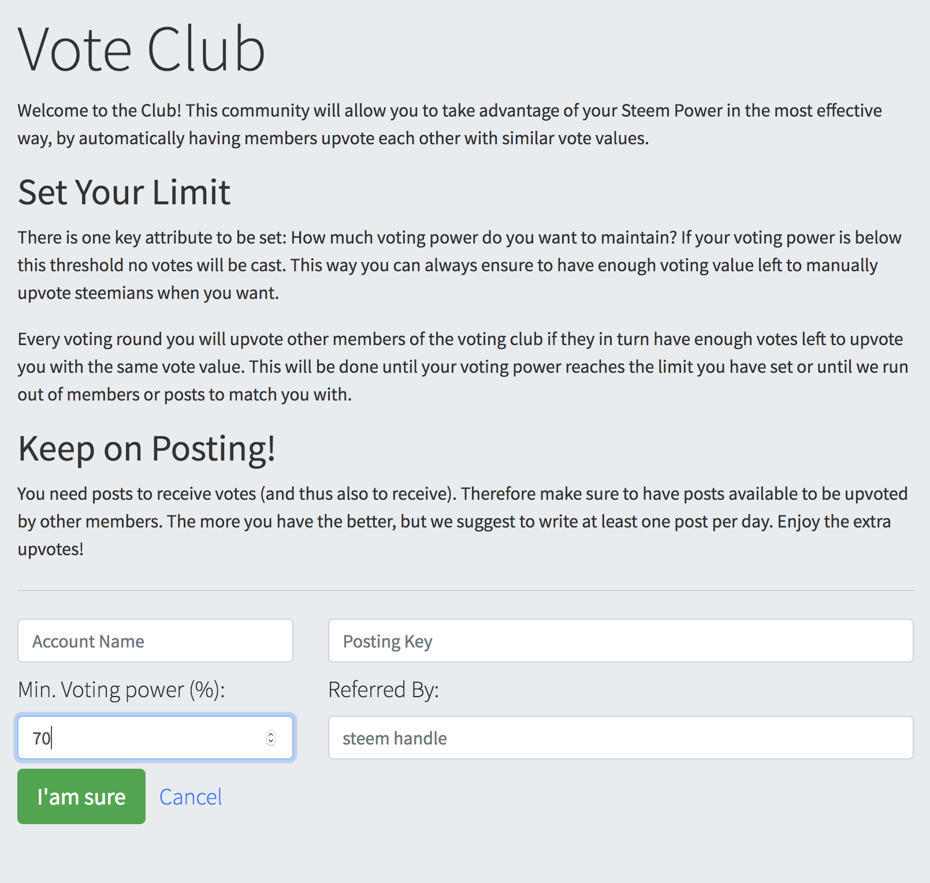The image size is (930, 883).
Task: Click the value 70 in voting power field
Action: click(42, 738)
